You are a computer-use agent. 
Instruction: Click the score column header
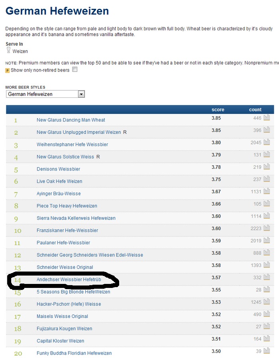coord(218,110)
